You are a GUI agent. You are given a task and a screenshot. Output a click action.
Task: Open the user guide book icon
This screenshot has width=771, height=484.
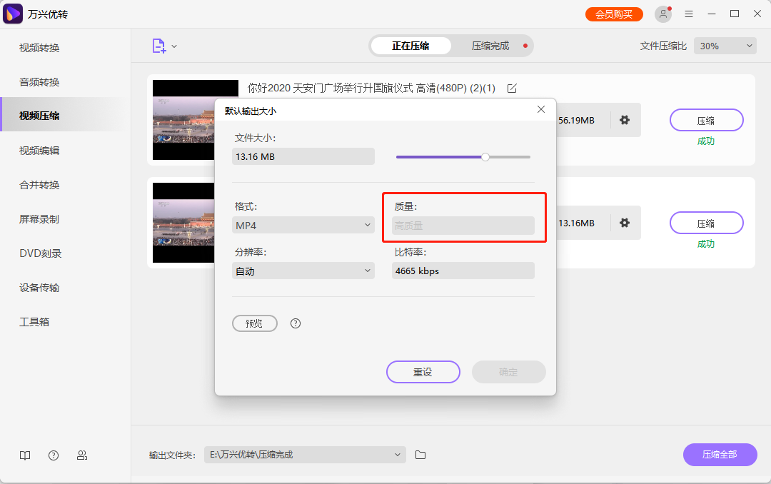point(25,455)
